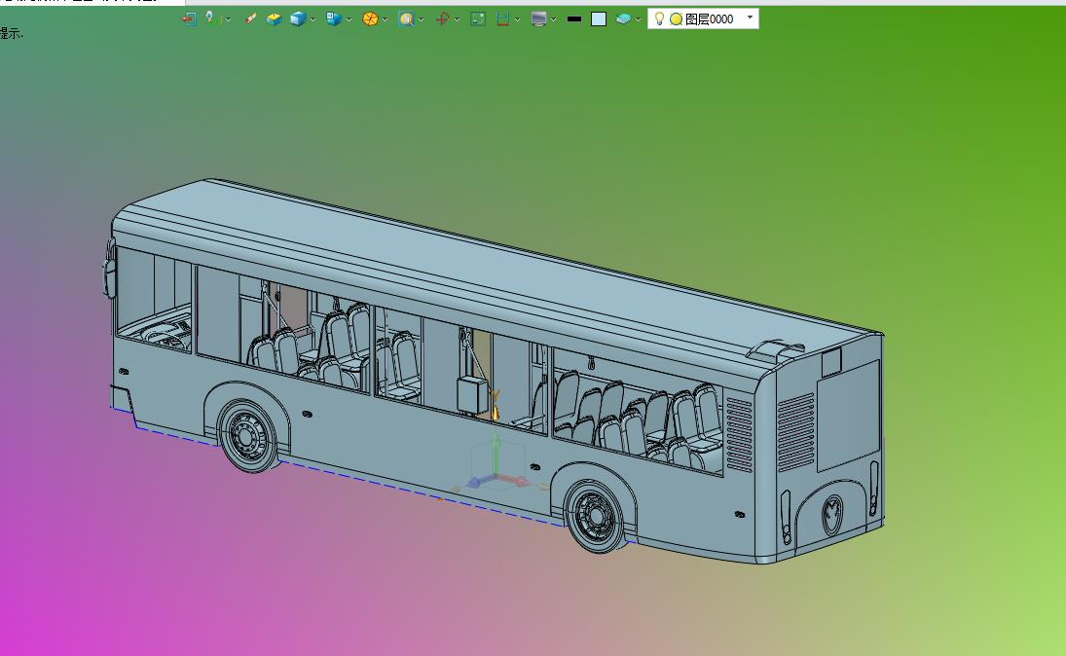The height and width of the screenshot is (656, 1066).
Task: Click the black line style swatch
Action: (x=574, y=18)
